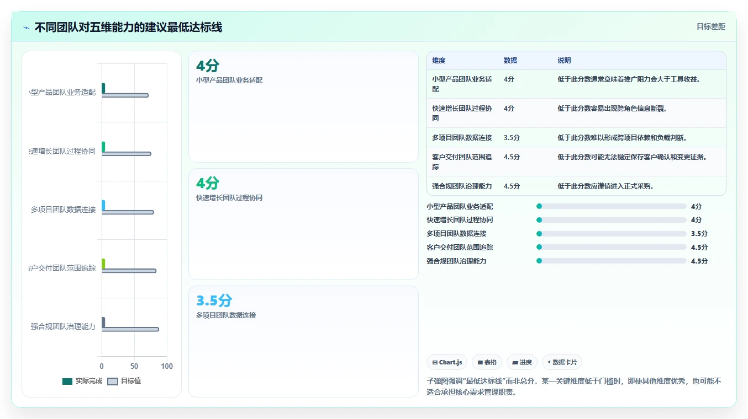Click the progress bar for 客户交付团队范围追踪
The width and height of the screenshot is (748, 419).
pyautogui.click(x=611, y=247)
